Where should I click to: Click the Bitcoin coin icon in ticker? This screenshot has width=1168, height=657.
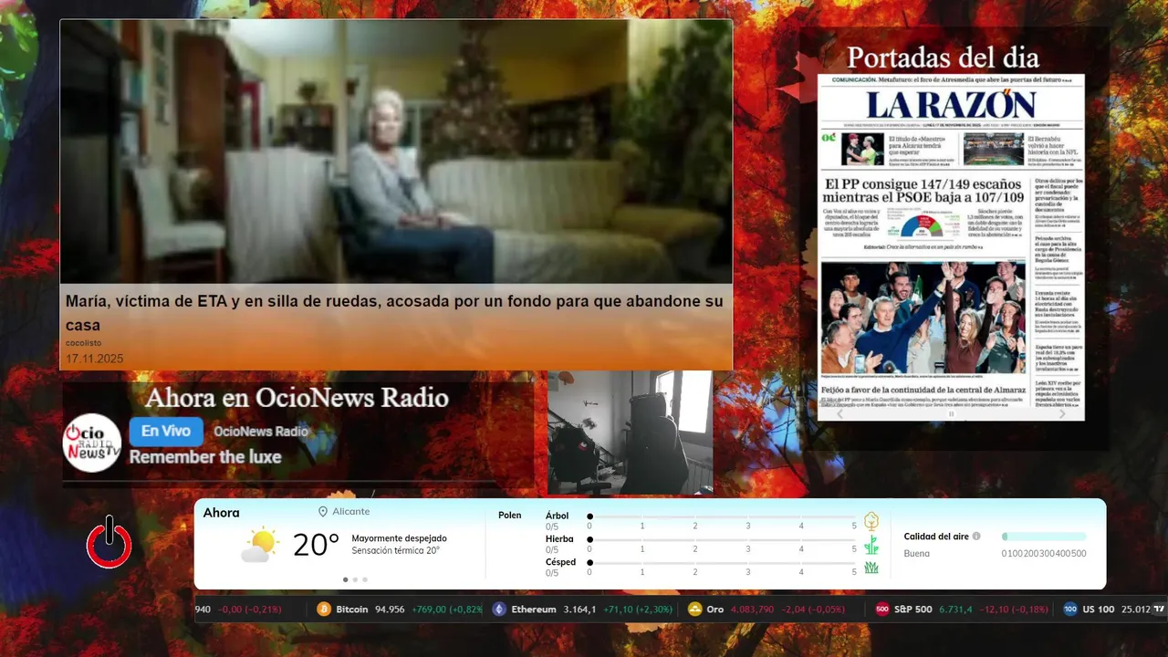tap(324, 610)
